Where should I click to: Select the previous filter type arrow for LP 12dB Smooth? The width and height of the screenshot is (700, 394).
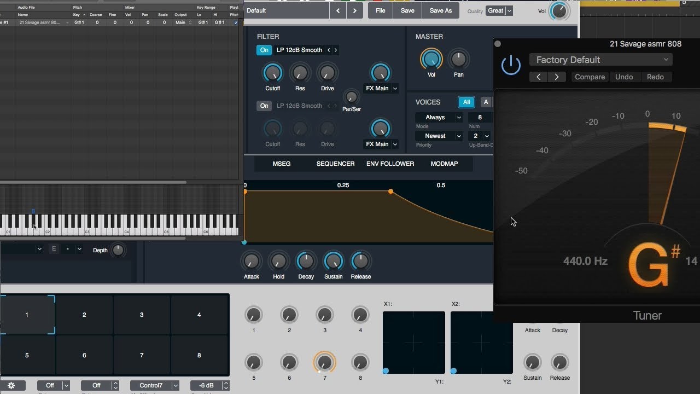pos(329,50)
